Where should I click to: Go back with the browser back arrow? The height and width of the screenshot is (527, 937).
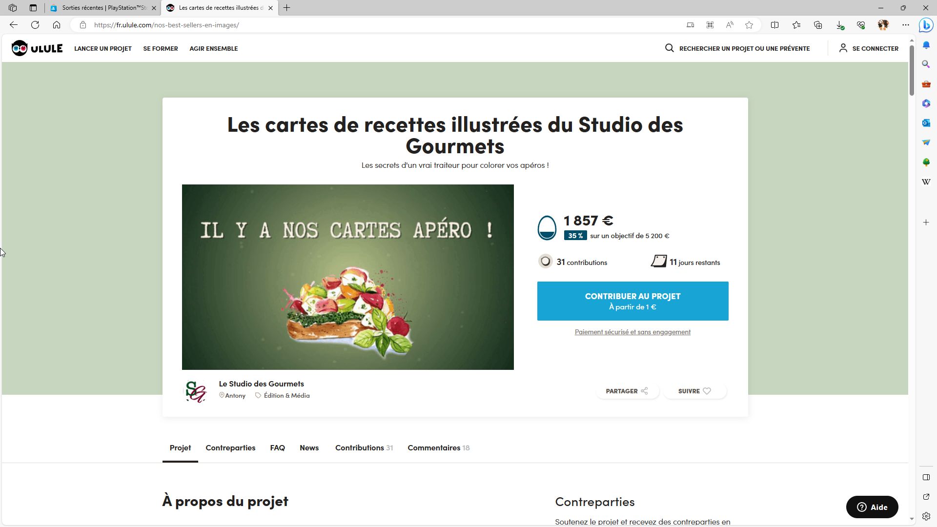coord(14,25)
